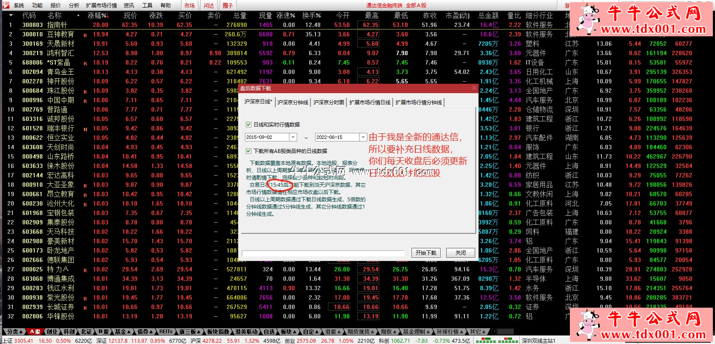The height and width of the screenshot is (344, 715).
Task: Open the 帮助 menu
Action: point(166,6)
